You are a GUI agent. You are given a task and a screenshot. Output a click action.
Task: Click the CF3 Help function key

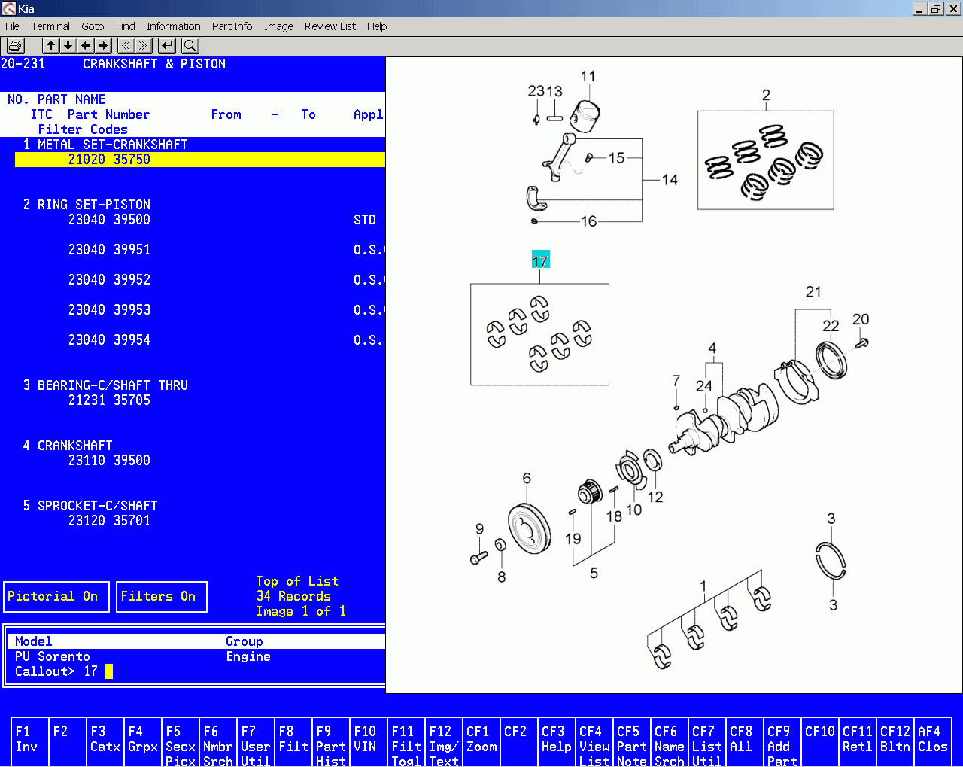tap(557, 744)
